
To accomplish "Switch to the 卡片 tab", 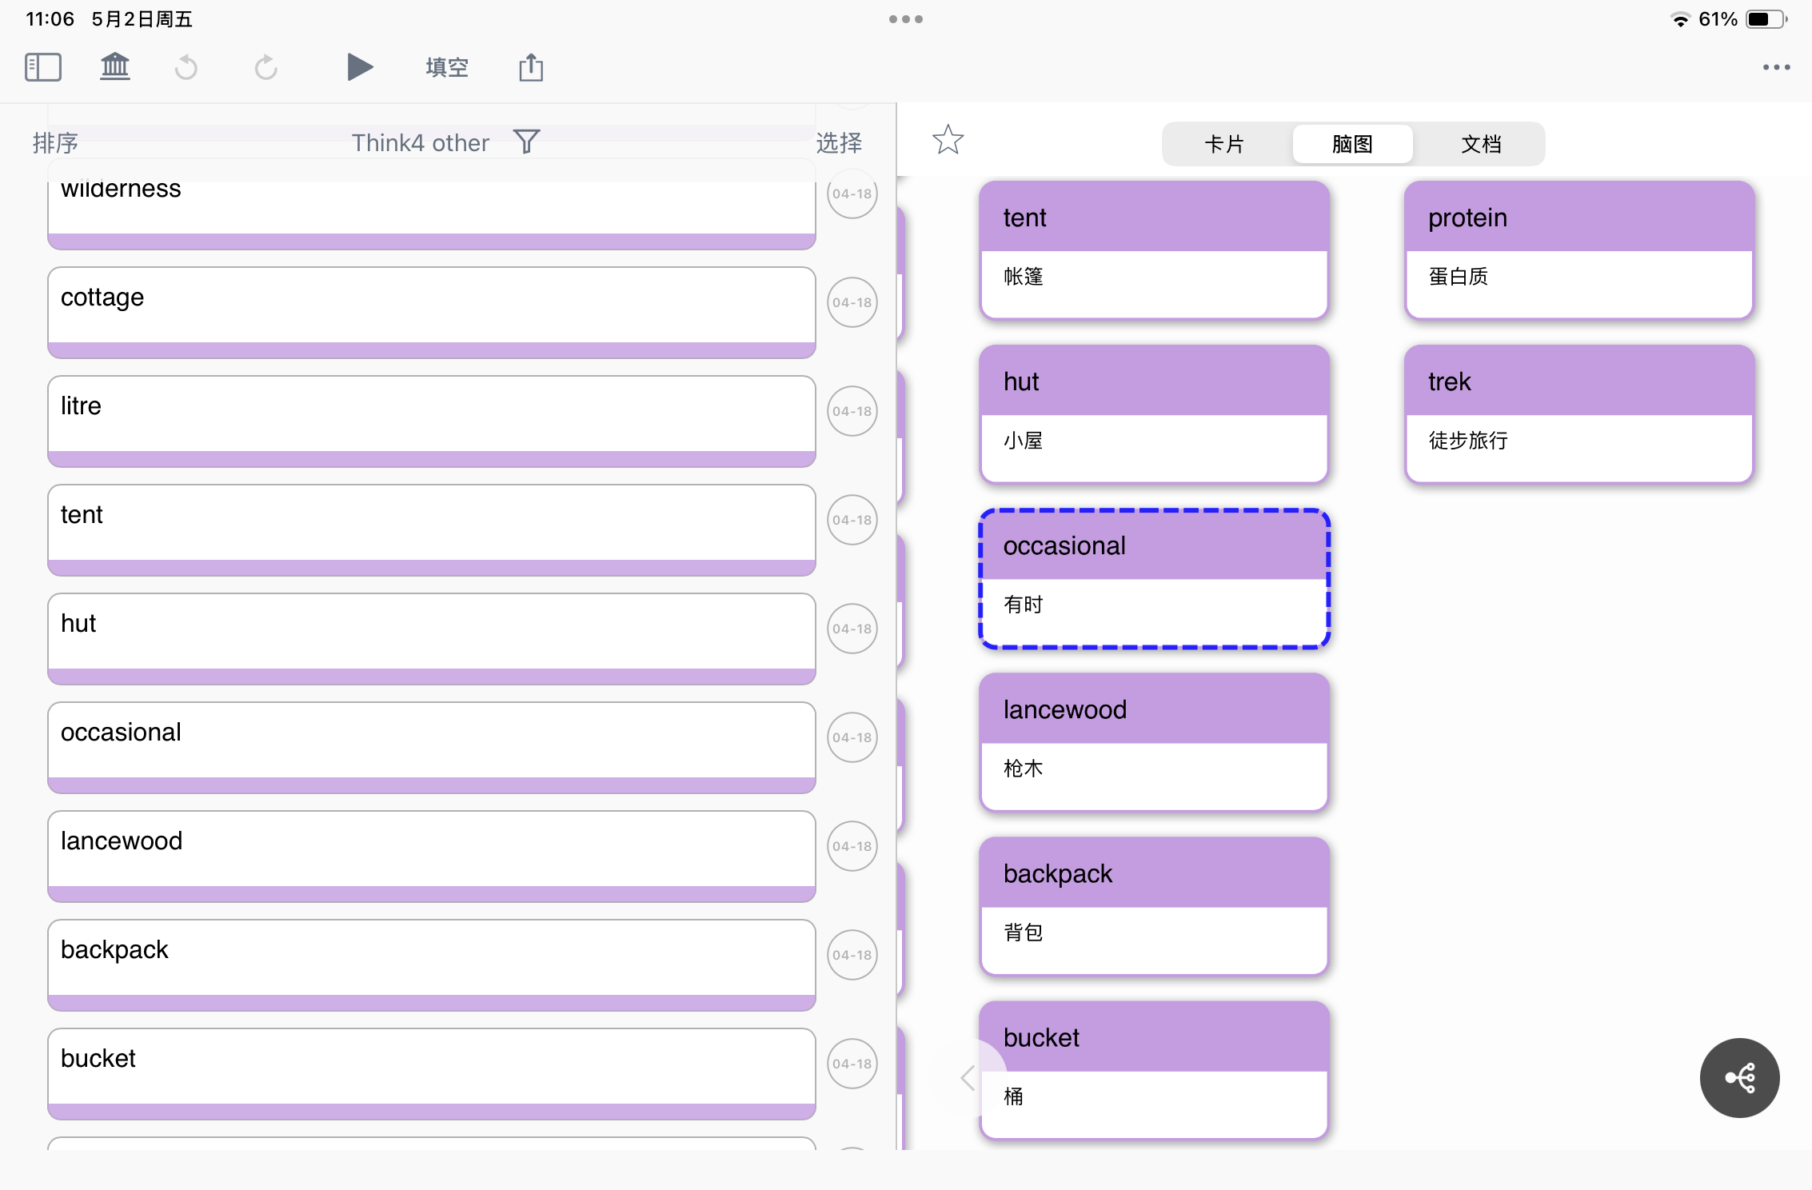I will (x=1225, y=144).
